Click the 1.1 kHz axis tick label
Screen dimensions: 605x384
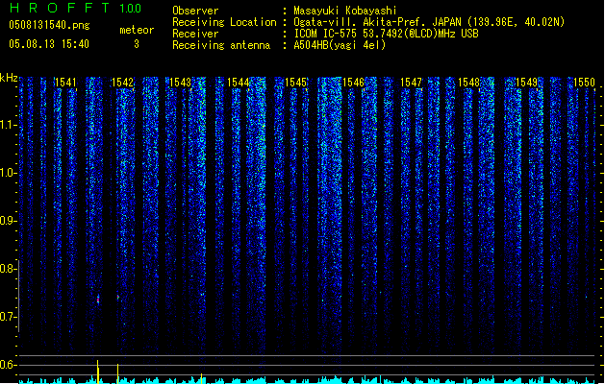tap(8, 126)
